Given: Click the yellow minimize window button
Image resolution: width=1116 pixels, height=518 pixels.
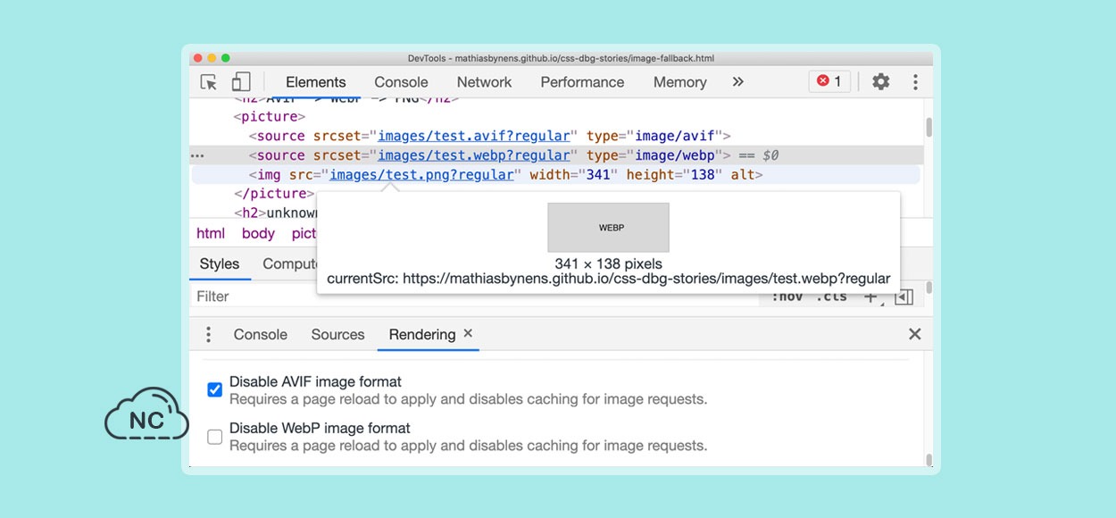Looking at the screenshot, I should click(212, 58).
